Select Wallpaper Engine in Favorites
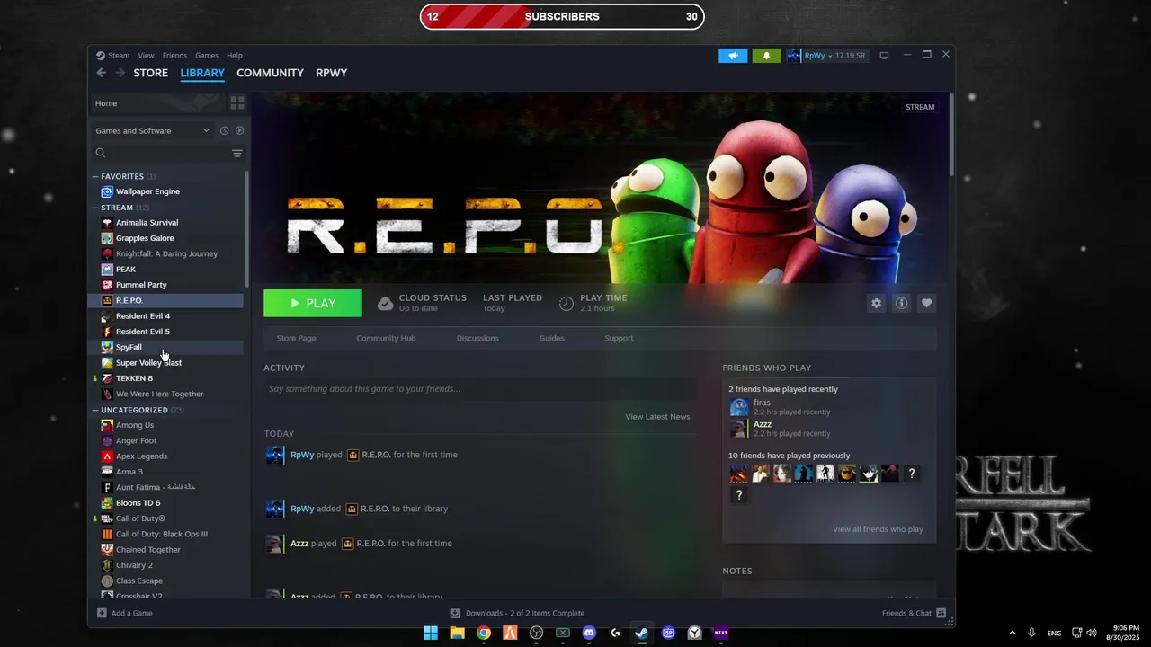The height and width of the screenshot is (647, 1151). 147,191
